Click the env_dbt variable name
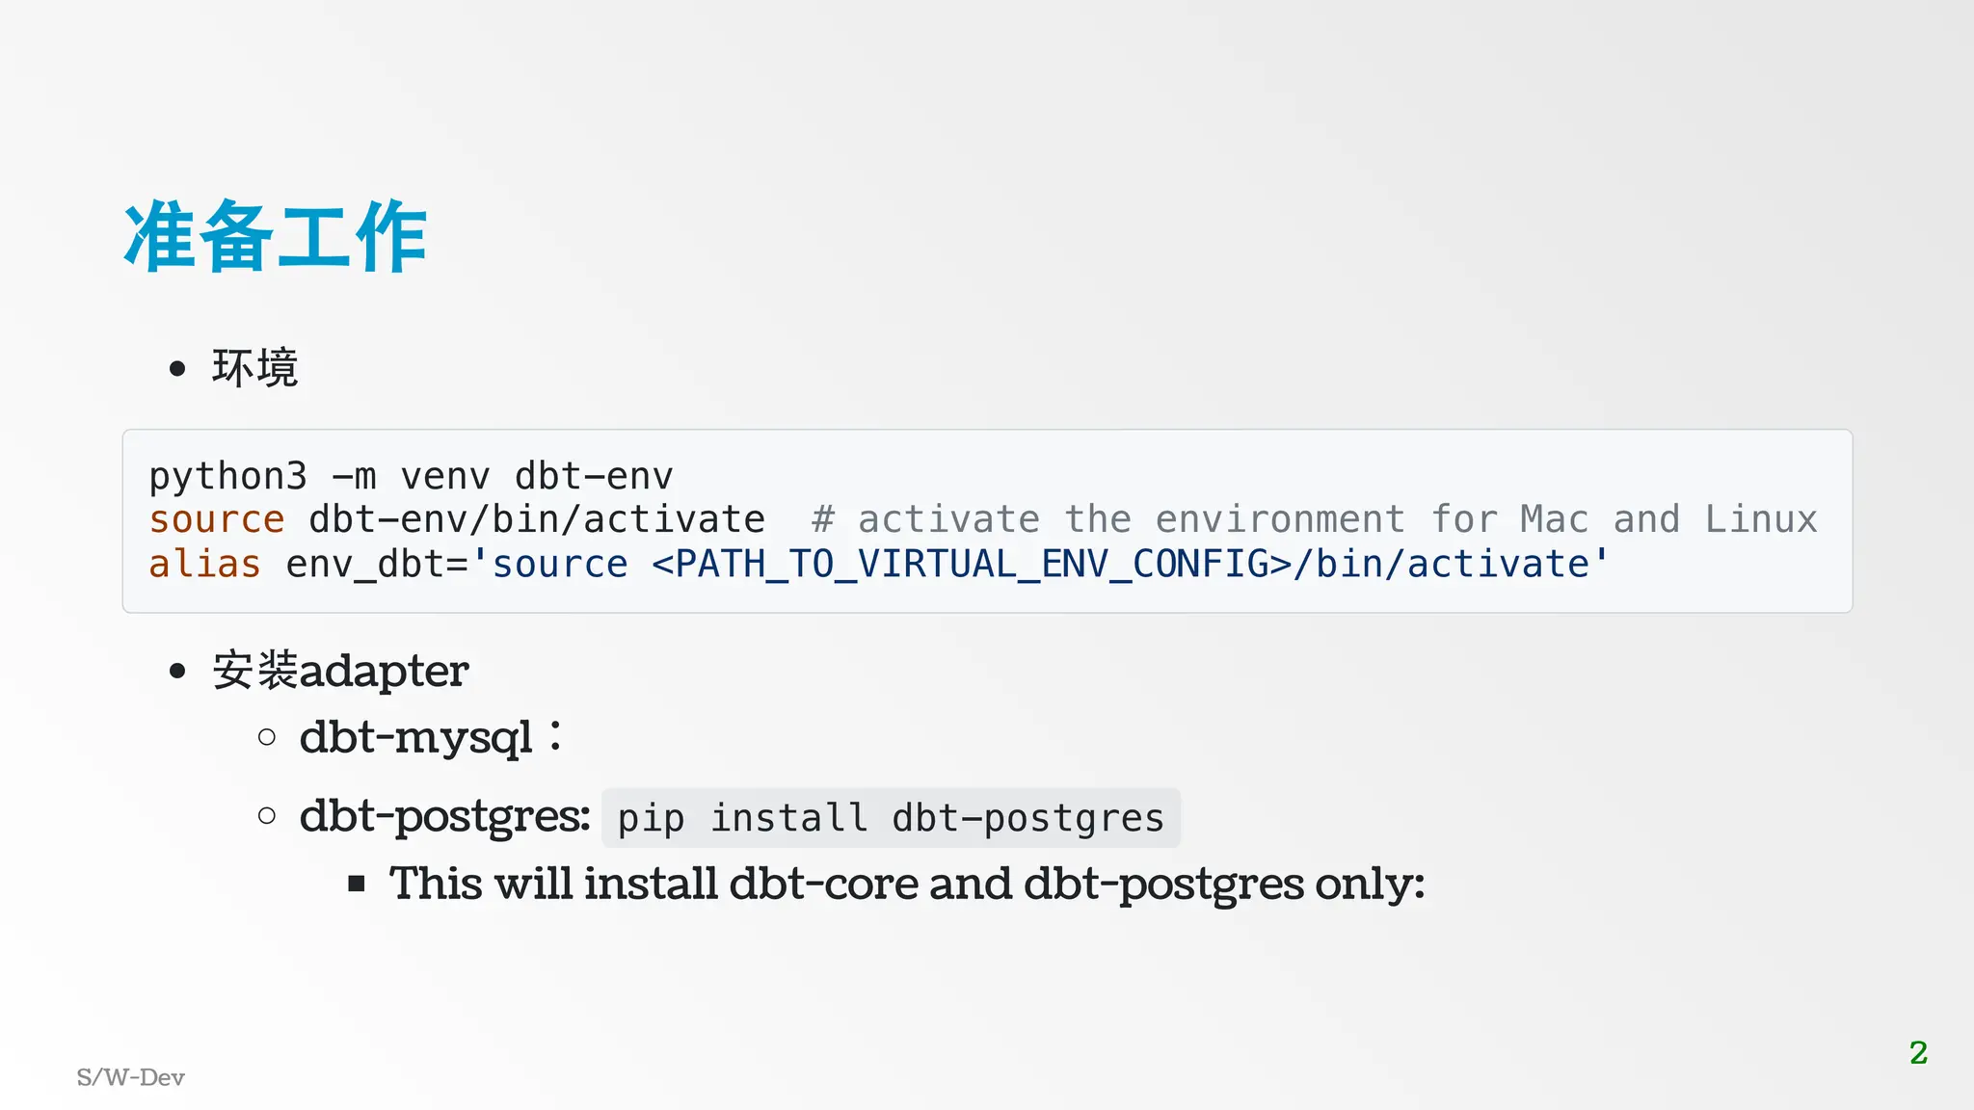This screenshot has width=1974, height=1110. point(365,564)
